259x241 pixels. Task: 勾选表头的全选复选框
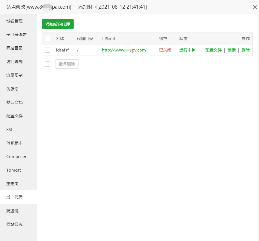coord(48,38)
